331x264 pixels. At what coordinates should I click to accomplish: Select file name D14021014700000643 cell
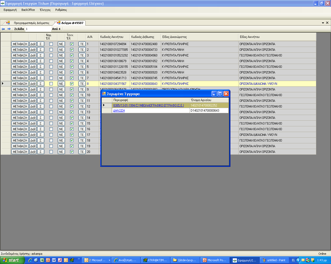point(209,111)
